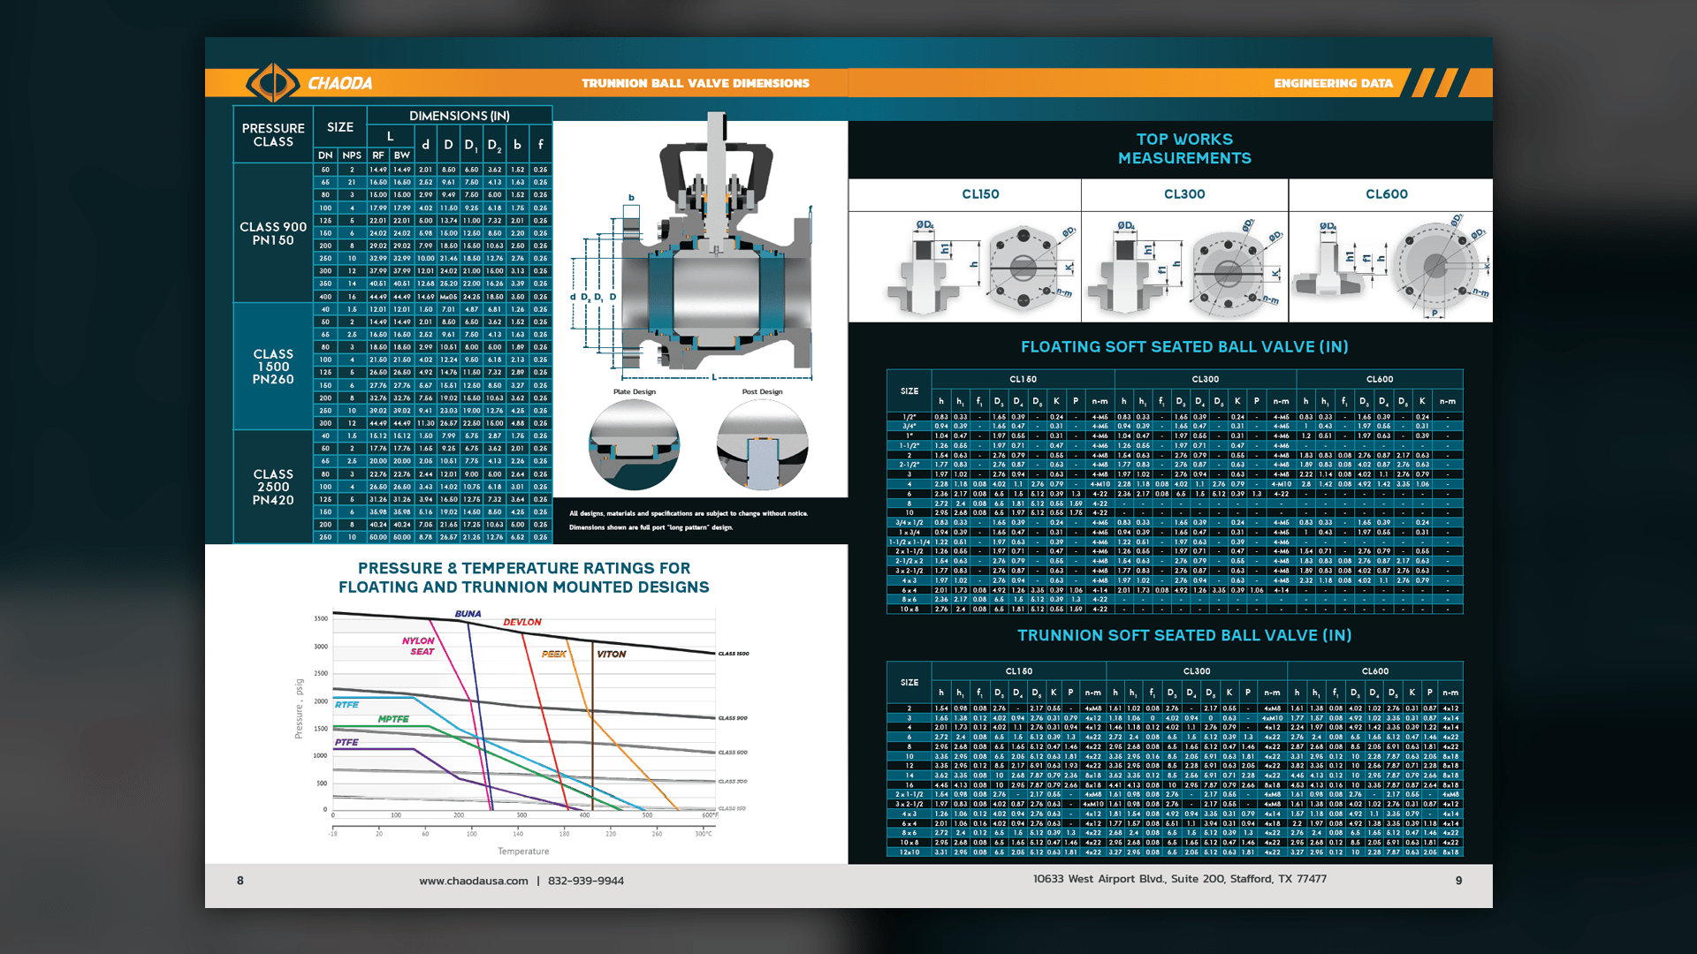Screen dimensions: 1697x954
Task: Click the Floating Soft Seated Ball Valve heading
Action: coord(1184,347)
